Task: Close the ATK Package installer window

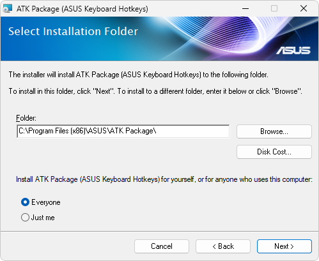Action: pyautogui.click(x=304, y=9)
